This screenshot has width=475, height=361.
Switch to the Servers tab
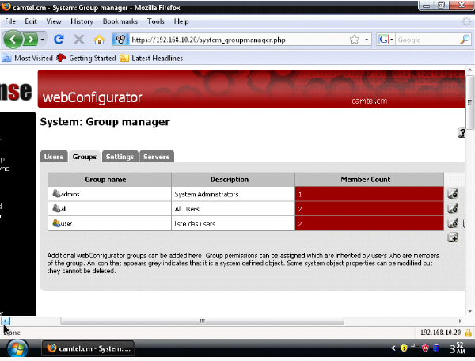(x=156, y=157)
